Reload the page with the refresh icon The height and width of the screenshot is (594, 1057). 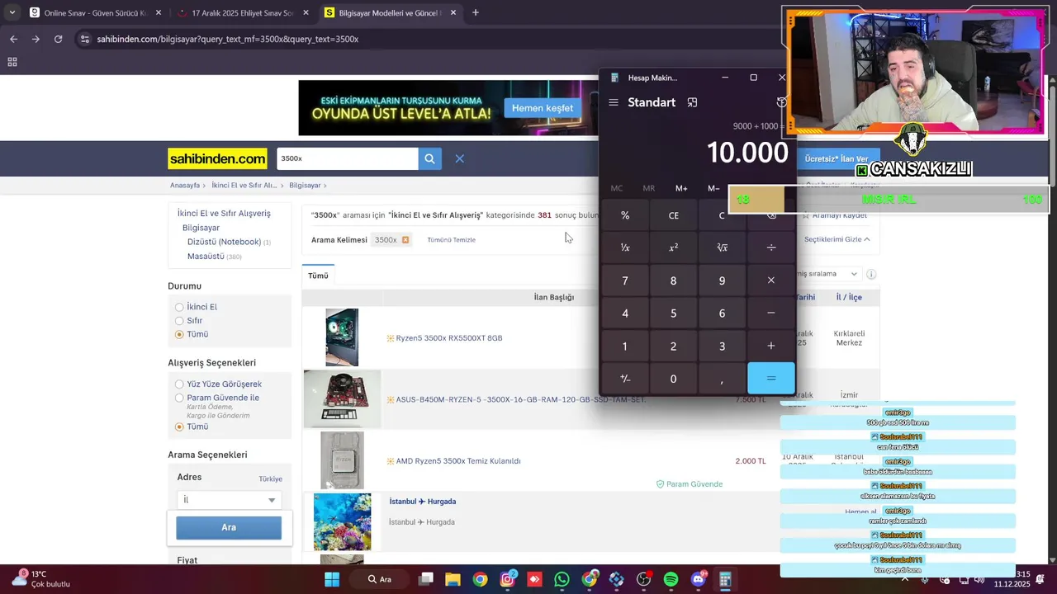(x=58, y=39)
